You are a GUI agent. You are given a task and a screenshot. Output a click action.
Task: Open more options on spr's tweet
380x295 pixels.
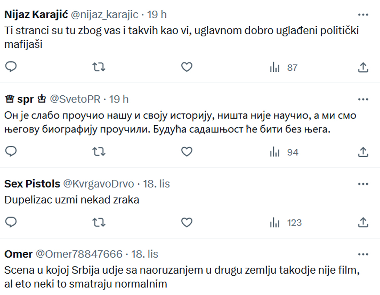[x=363, y=99]
